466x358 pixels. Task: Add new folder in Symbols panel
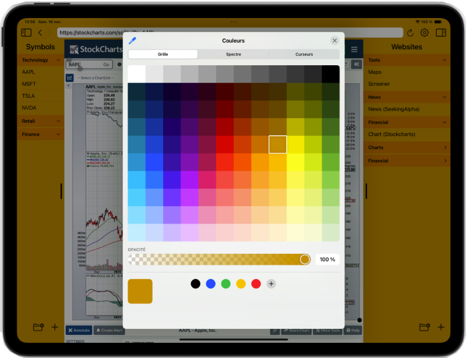point(38,327)
